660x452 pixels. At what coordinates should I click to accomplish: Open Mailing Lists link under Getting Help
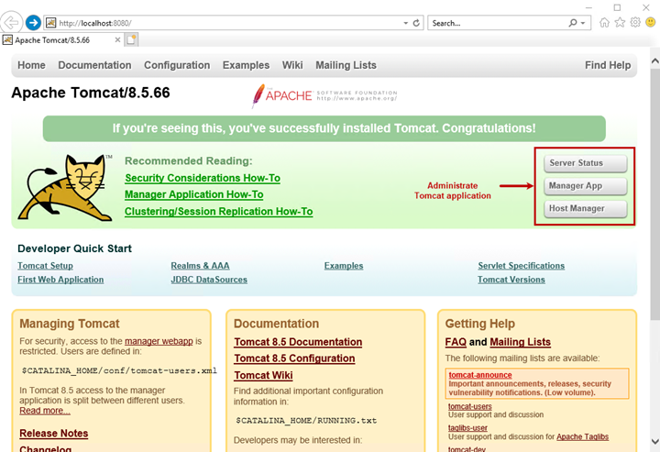(x=521, y=342)
